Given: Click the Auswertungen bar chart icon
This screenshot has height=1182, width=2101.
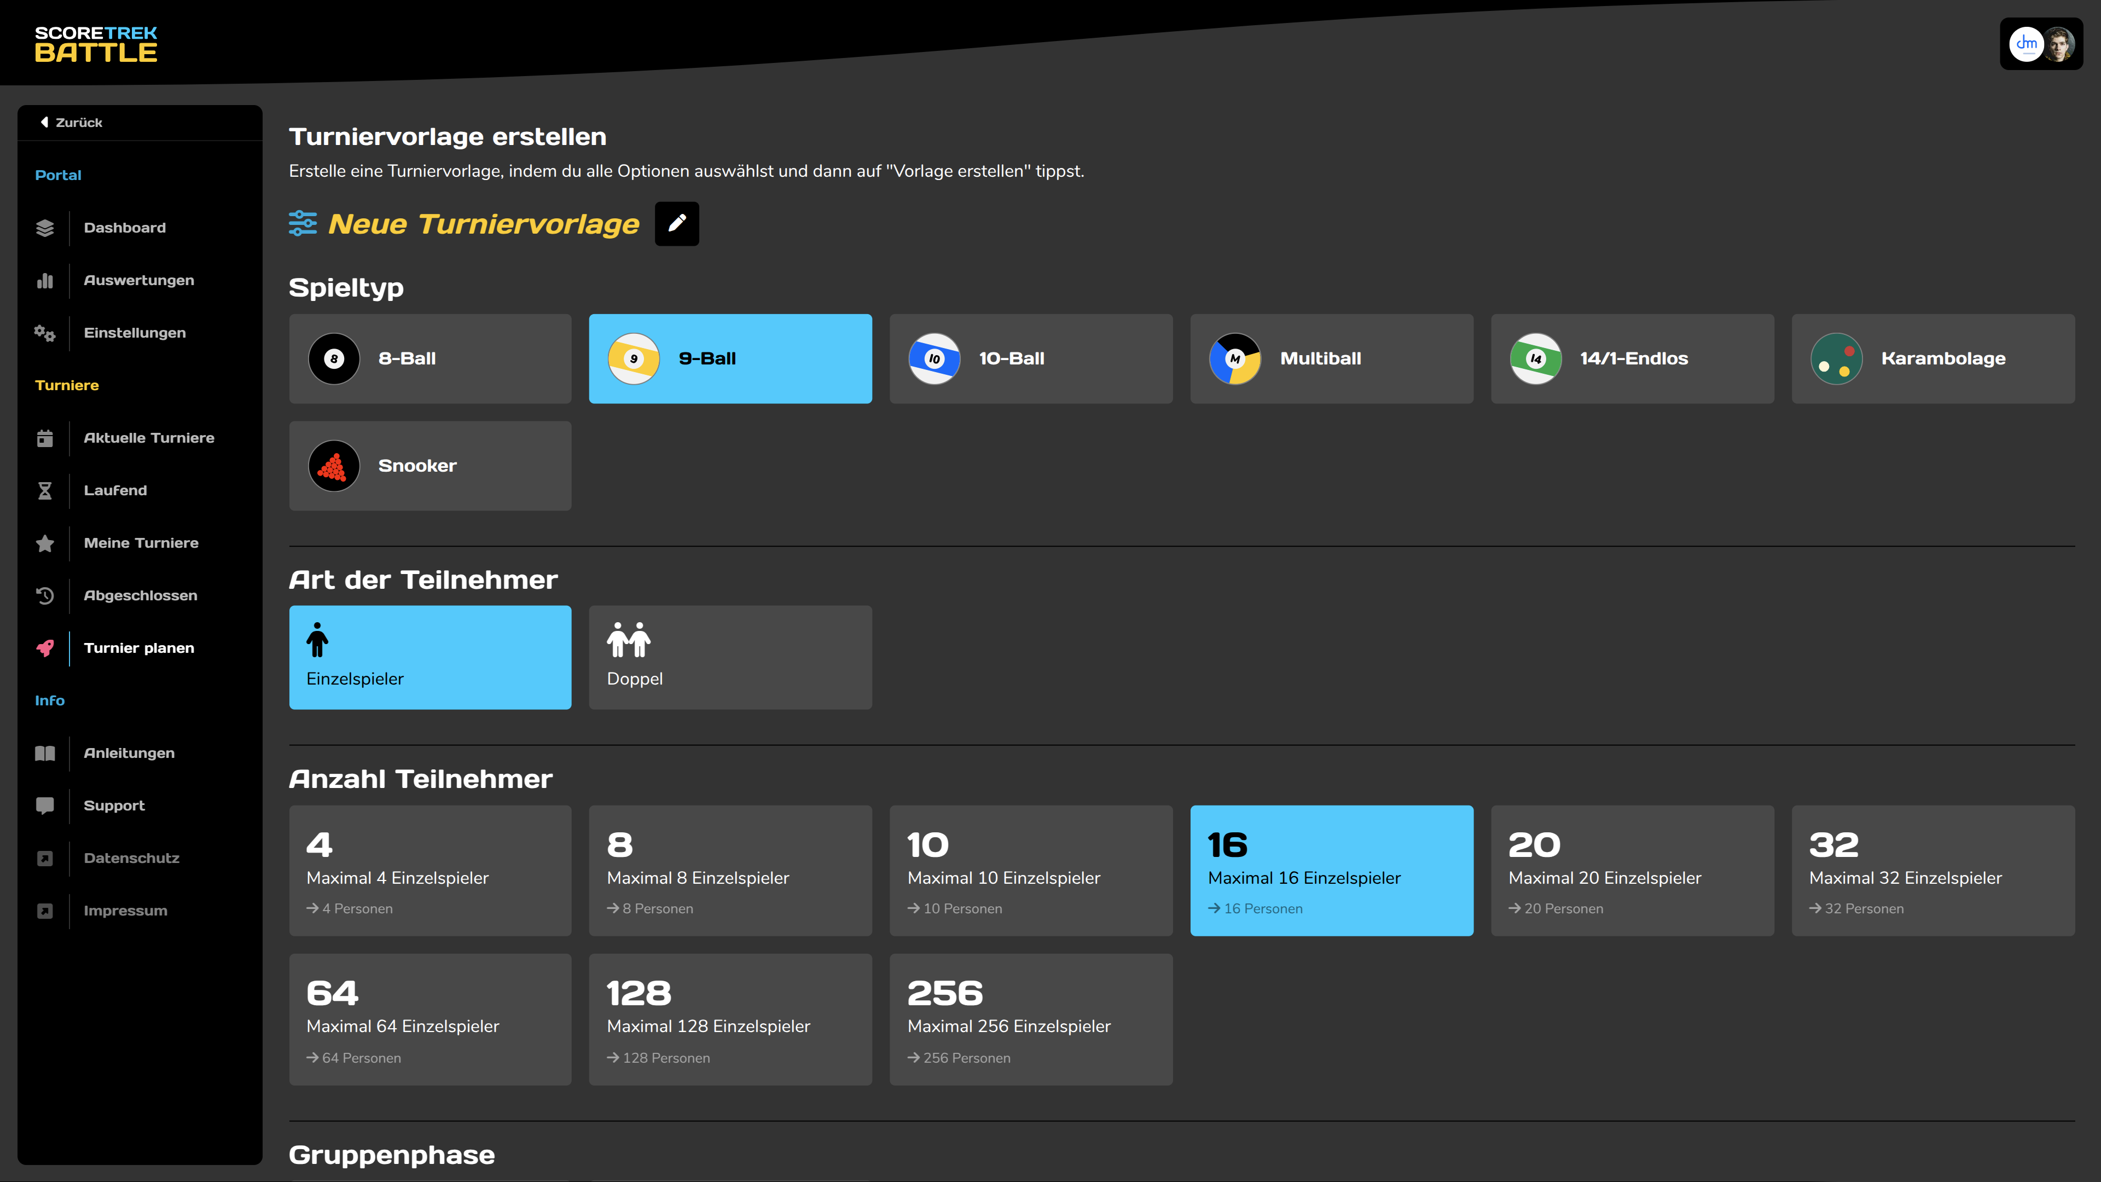Looking at the screenshot, I should pos(45,281).
